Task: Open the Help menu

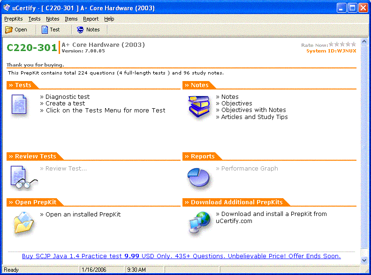Action: coord(109,19)
